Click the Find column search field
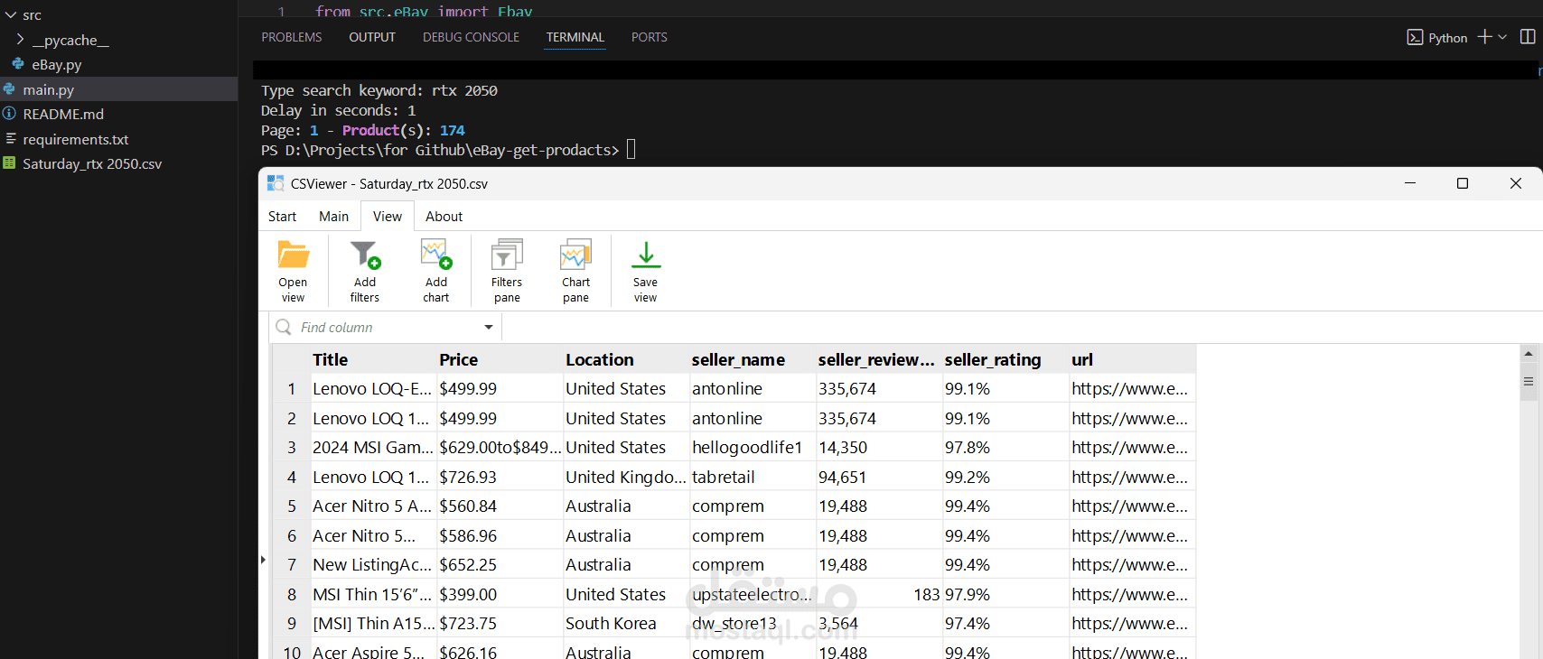This screenshot has width=1543, height=659. point(388,327)
